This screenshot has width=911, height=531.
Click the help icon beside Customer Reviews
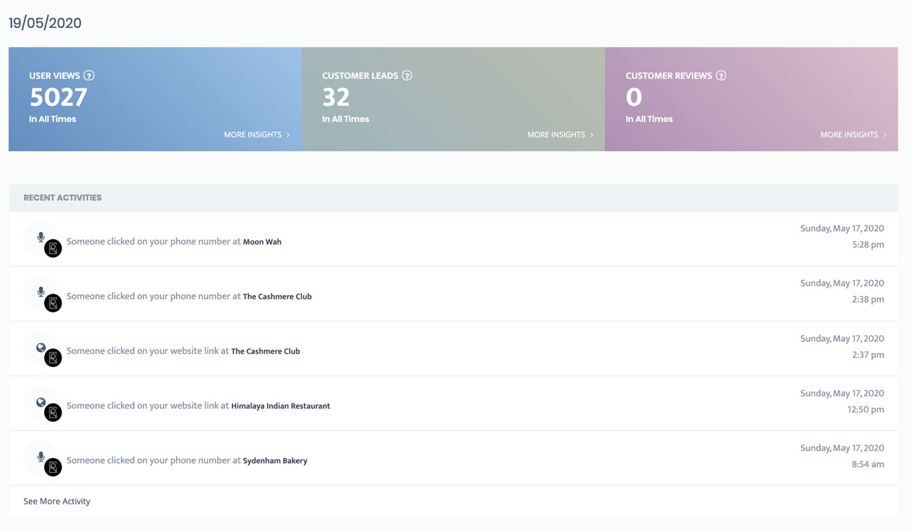pyautogui.click(x=721, y=76)
